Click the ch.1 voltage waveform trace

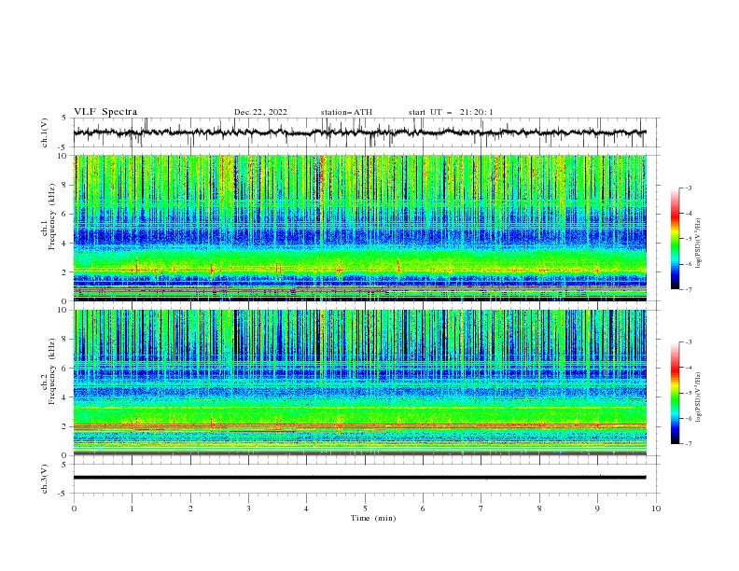pos(359,132)
